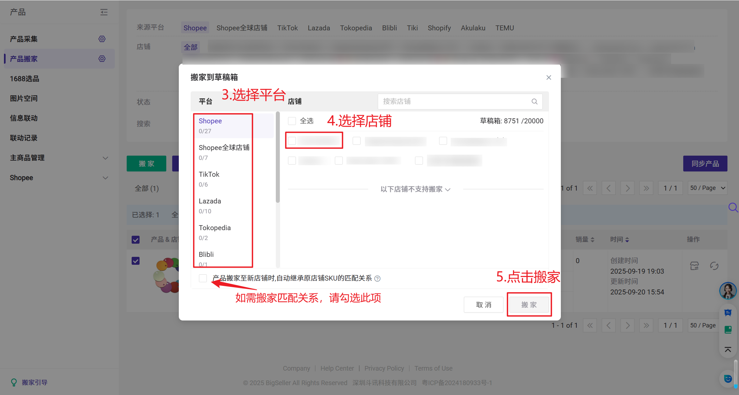
Task: Check the 全选 select-all checkbox
Action: (292, 121)
